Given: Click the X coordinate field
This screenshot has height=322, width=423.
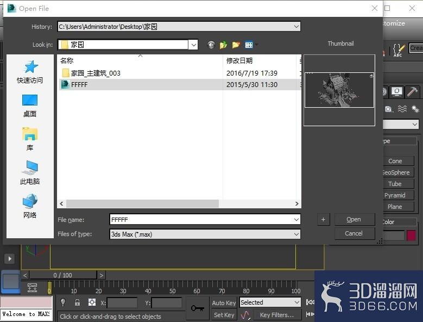Looking at the screenshot, I should [x=122, y=303].
